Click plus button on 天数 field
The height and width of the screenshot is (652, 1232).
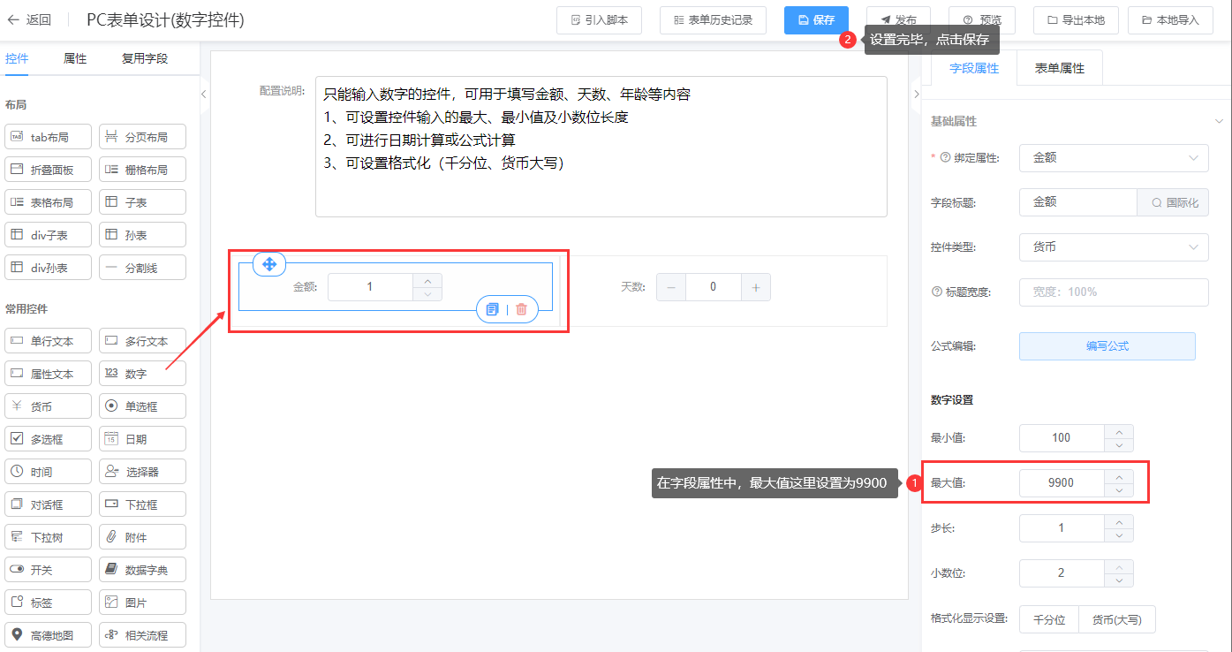pyautogui.click(x=756, y=287)
